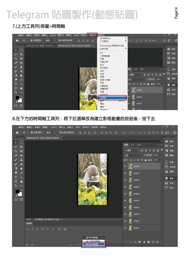The height and width of the screenshot is (262, 185).
Task: Expand the Workspace submenu in the Window menu
Action: pyautogui.click(x=113, y=41)
